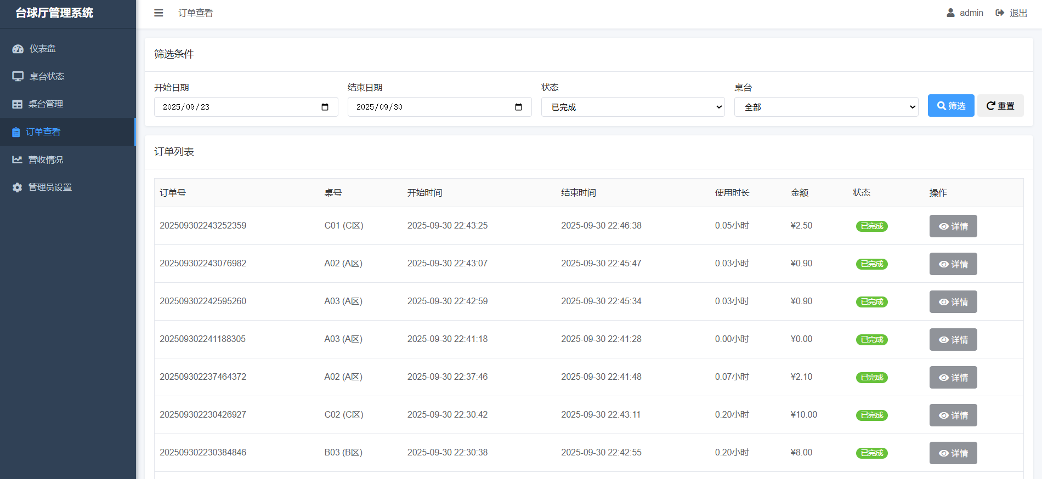The image size is (1042, 479).
Task: Select 营收情况 chart menu item
Action: pos(46,159)
